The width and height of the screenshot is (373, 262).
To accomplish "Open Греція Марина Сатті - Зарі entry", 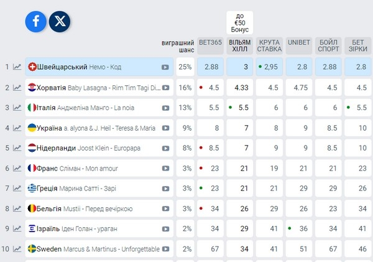I will (99, 189).
